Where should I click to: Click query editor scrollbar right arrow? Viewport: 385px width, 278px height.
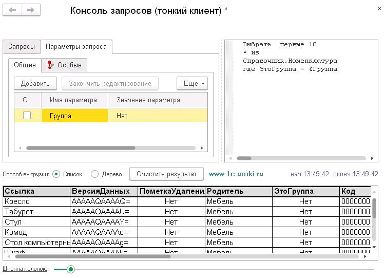[372, 158]
